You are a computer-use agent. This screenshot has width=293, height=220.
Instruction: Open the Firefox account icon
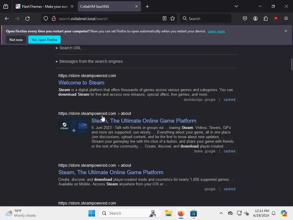[x=255, y=18]
